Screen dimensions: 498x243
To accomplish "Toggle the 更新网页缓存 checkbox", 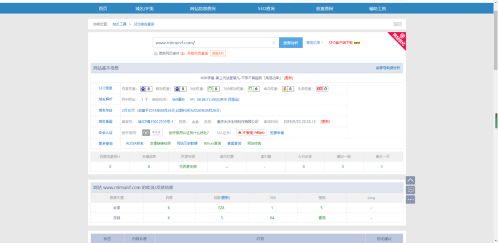I will coord(156,54).
